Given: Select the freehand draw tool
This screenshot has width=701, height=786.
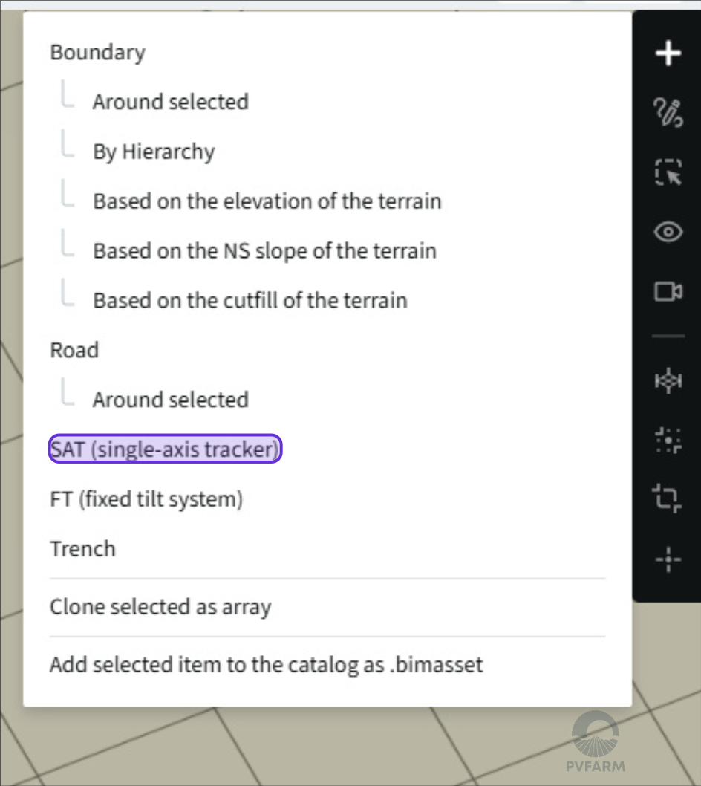Looking at the screenshot, I should [x=668, y=113].
